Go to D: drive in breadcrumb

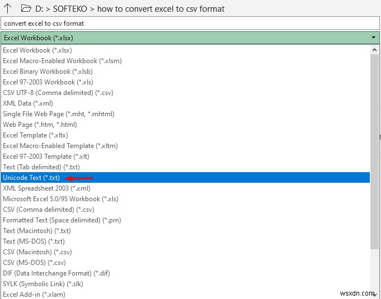point(39,9)
